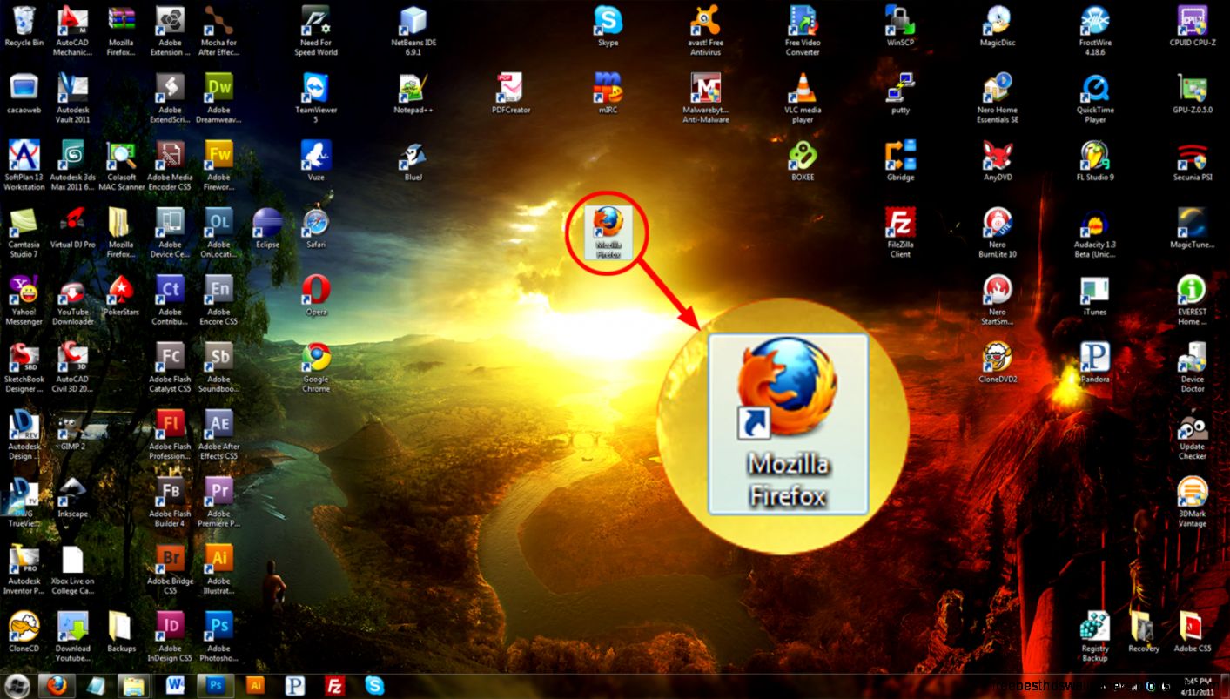The width and height of the screenshot is (1230, 699).
Task: Open Notepad++ from the desktop
Action: 412,90
